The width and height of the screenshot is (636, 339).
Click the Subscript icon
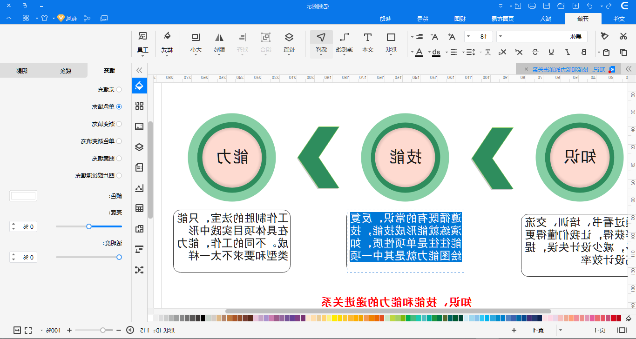503,52
